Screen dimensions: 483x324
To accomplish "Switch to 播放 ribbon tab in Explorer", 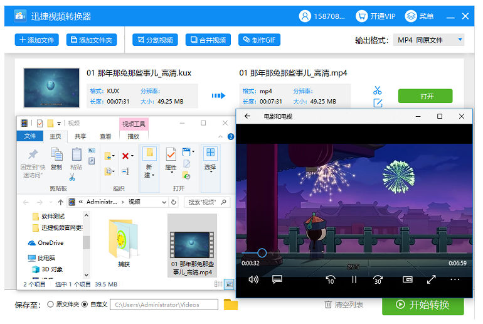I will pyautogui.click(x=134, y=136).
